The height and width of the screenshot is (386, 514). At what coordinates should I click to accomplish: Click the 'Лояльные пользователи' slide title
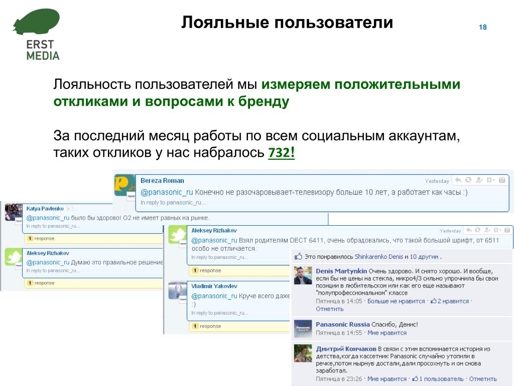coord(287,22)
